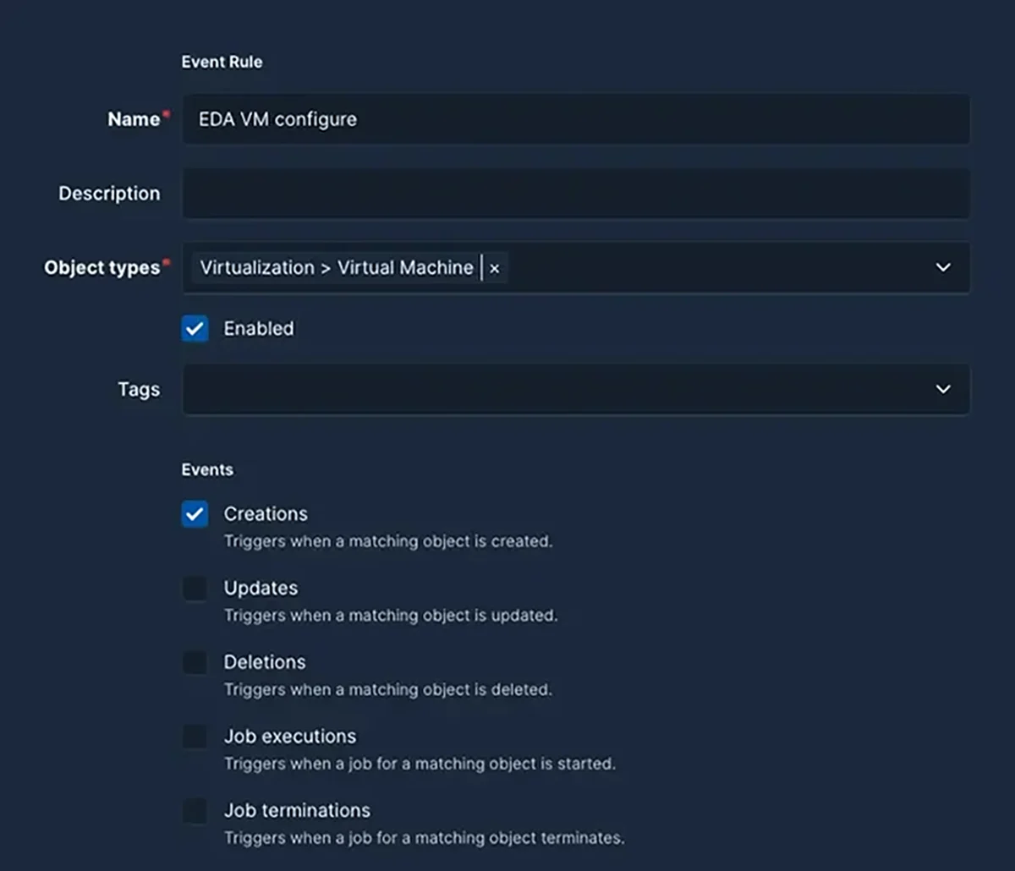The image size is (1015, 871).
Task: Expand Object types dropdown chevron
Action: (x=943, y=268)
